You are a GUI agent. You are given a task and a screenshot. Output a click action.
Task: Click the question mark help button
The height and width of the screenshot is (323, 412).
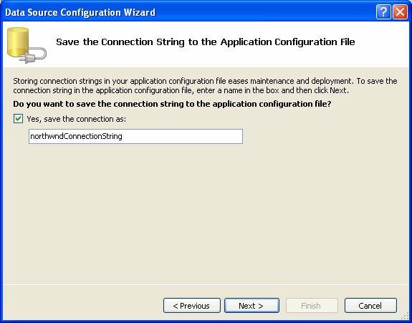(383, 12)
